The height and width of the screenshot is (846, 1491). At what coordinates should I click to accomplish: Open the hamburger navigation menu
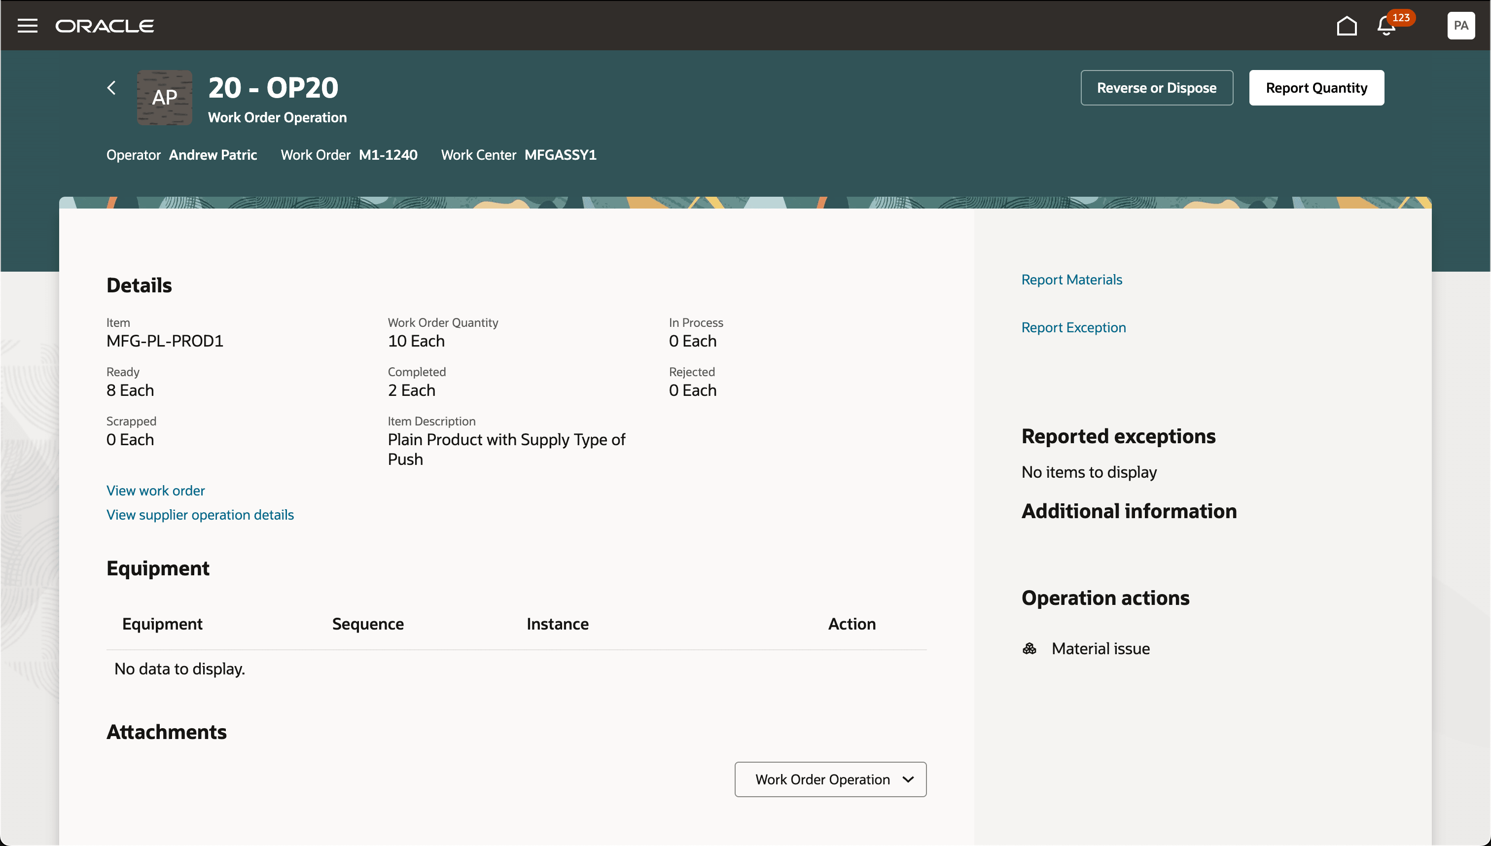(x=27, y=26)
